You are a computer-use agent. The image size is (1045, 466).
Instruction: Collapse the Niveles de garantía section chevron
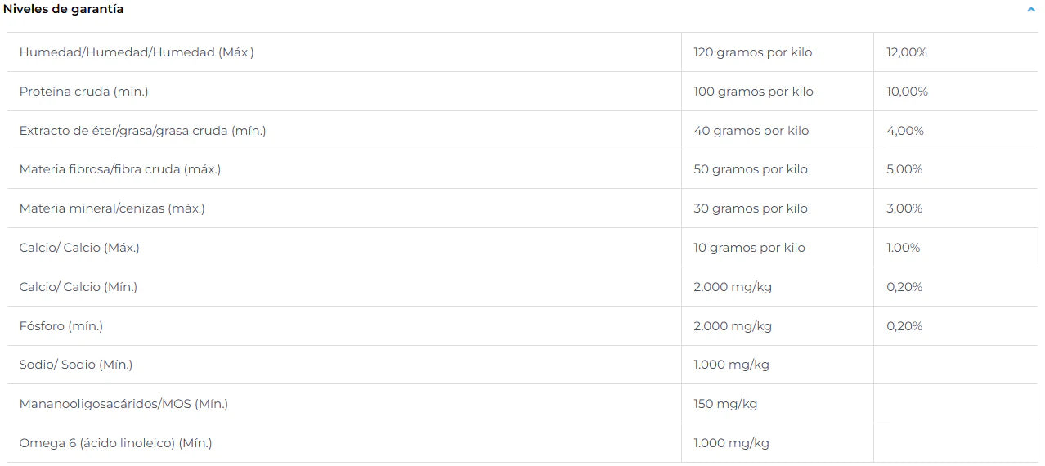click(1031, 10)
